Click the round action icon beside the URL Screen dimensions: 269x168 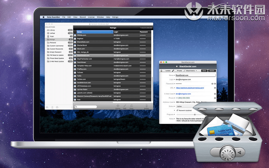tap(215, 88)
